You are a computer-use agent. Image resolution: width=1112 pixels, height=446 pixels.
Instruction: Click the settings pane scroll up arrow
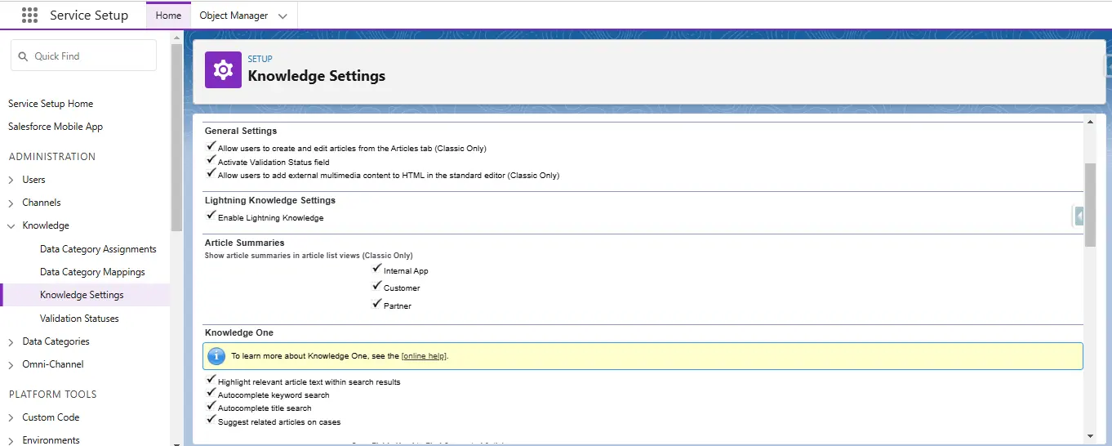coord(1090,122)
